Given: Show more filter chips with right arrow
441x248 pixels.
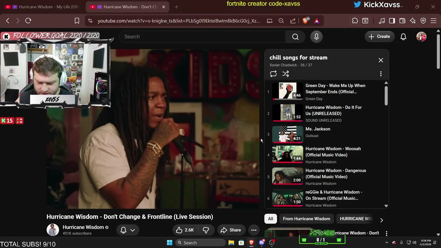Looking at the screenshot, I should pos(381,220).
